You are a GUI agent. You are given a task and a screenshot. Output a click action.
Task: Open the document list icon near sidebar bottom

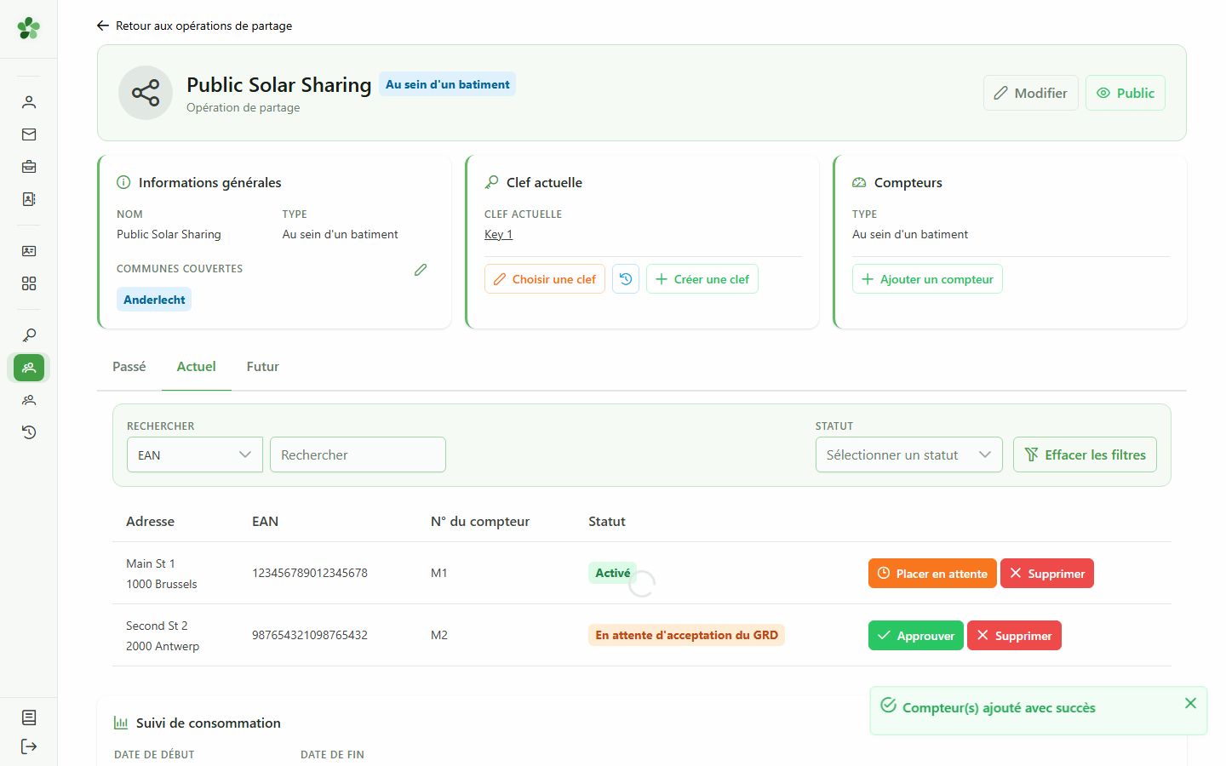click(29, 717)
